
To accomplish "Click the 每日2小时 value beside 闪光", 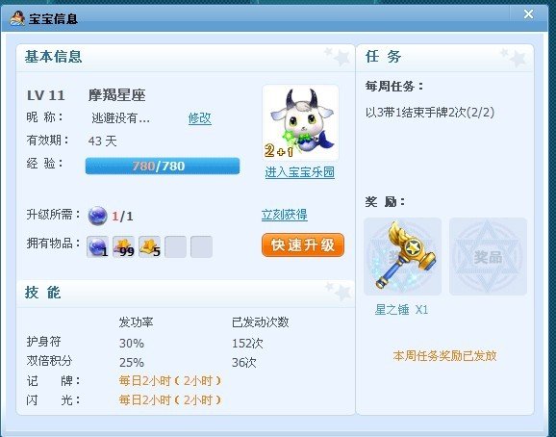I will point(170,400).
